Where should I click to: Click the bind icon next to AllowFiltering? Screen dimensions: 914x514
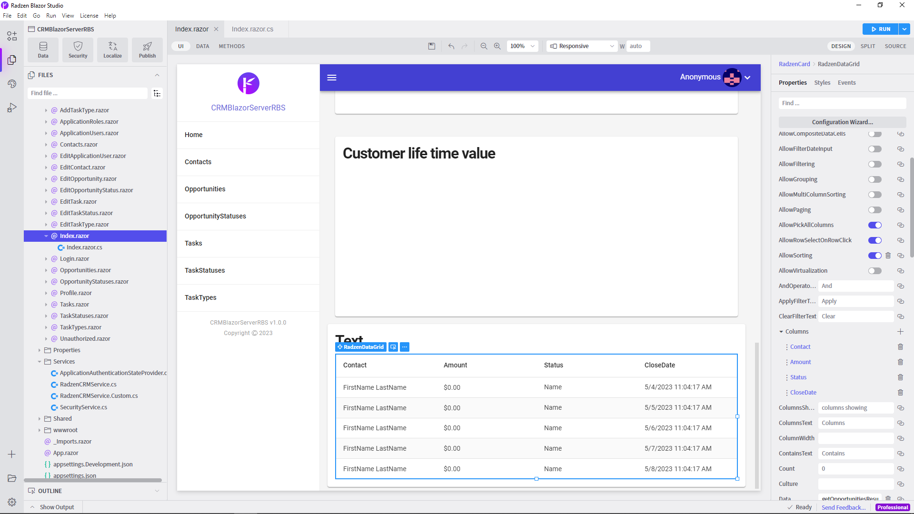(901, 164)
